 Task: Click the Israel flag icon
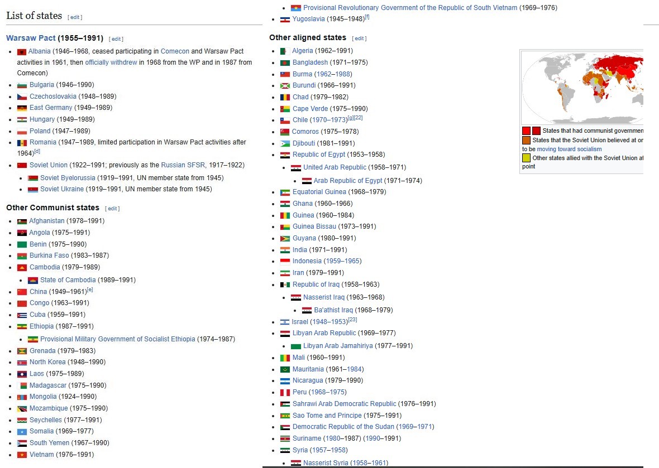pos(284,322)
